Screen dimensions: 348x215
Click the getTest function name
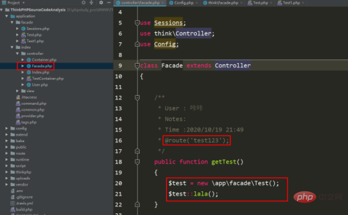[224, 162]
